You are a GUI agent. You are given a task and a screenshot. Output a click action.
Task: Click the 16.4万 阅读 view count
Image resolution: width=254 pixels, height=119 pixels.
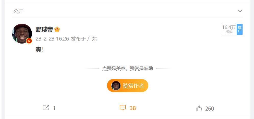click(x=229, y=29)
